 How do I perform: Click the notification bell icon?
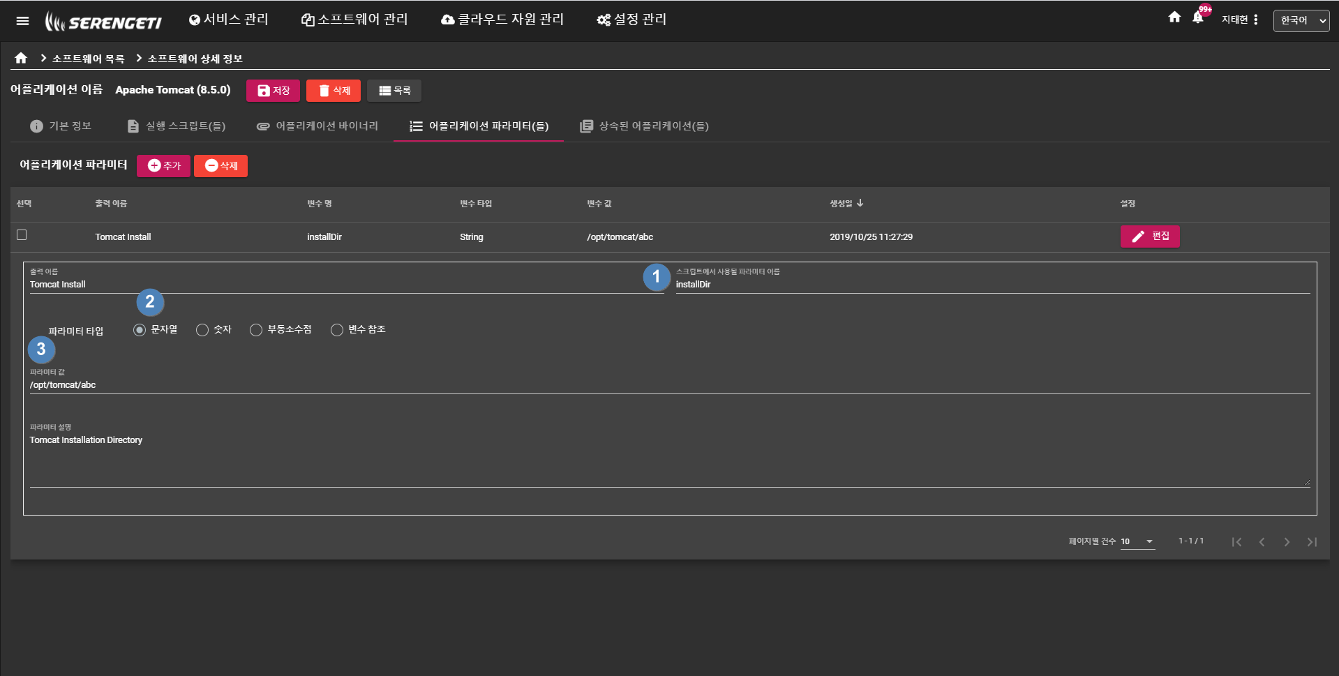coord(1198,18)
